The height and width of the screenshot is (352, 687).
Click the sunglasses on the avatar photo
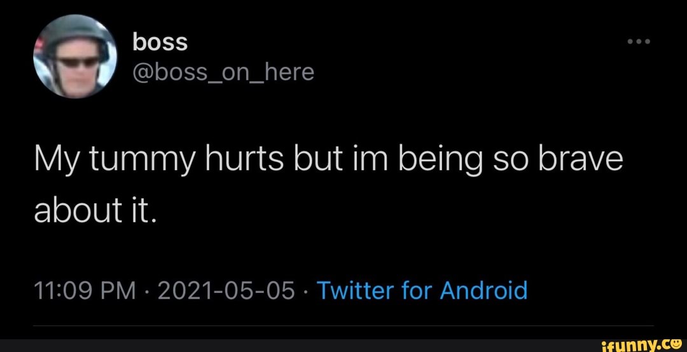[77, 62]
